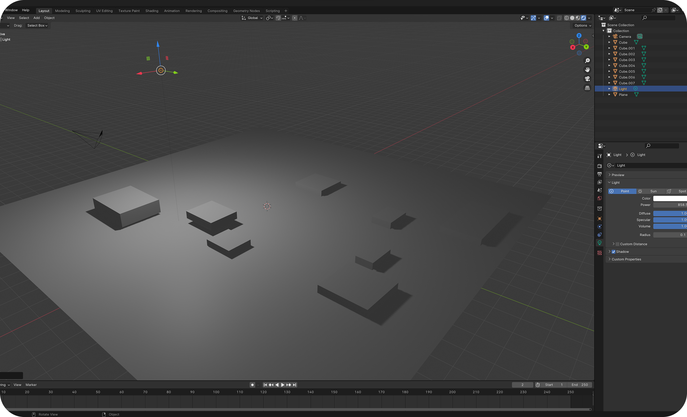Open Physics properties tab icon
Screen dimensions: 687x417
pos(600,227)
